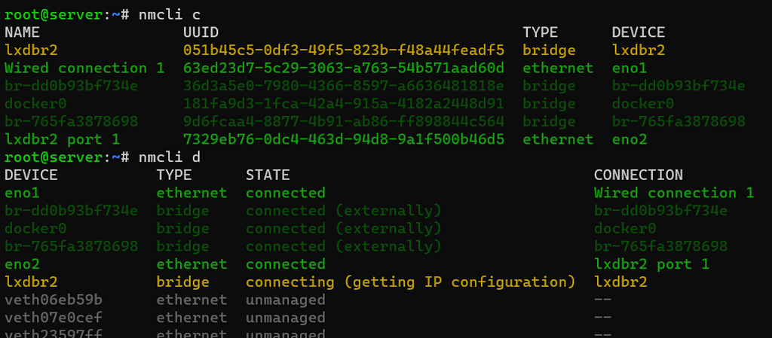Select UUID starting with 7329eb76
772x338 pixels.
click(344, 139)
